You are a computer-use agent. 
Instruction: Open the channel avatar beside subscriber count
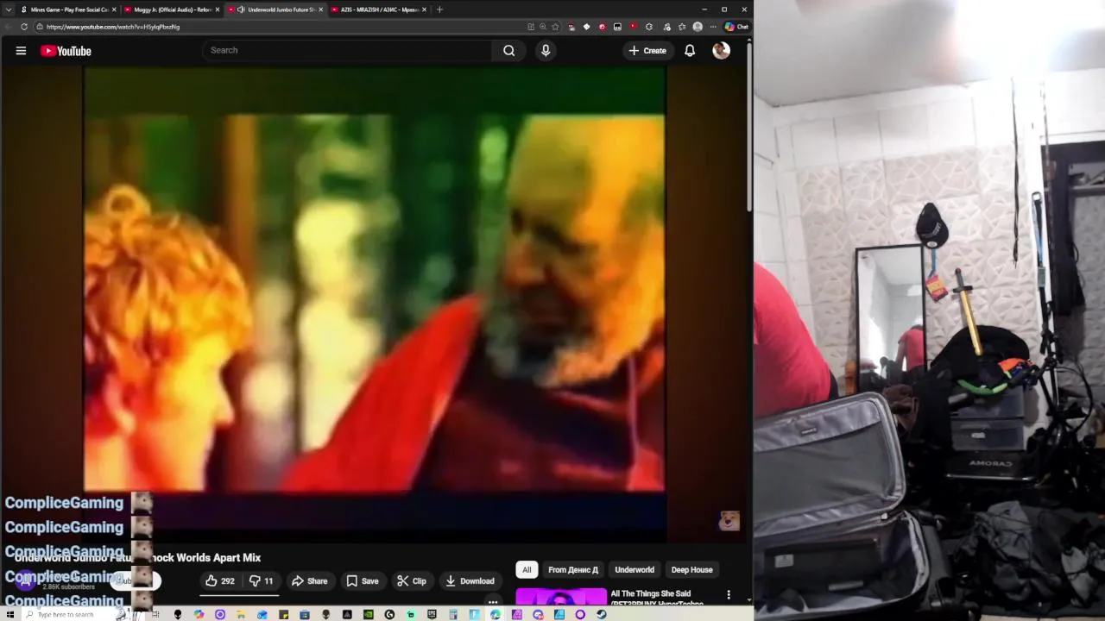pos(26,580)
